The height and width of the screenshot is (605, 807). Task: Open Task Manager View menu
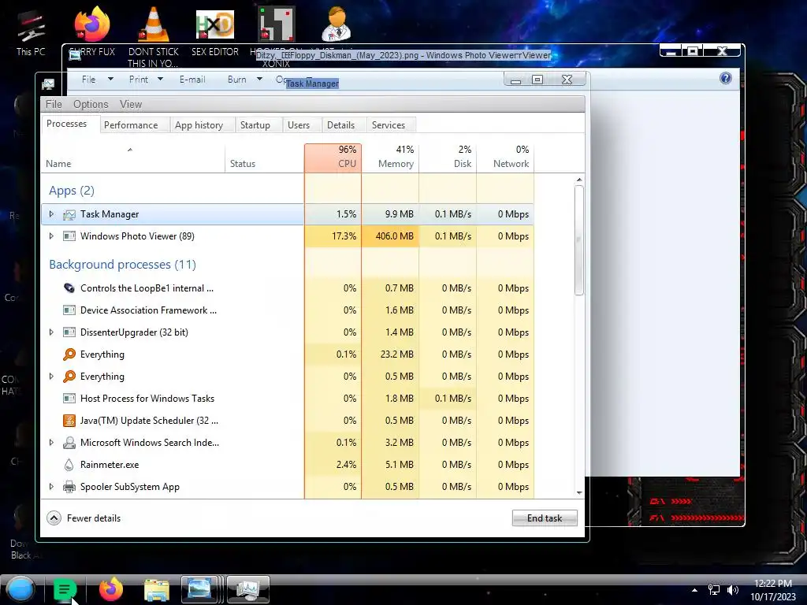click(x=131, y=104)
